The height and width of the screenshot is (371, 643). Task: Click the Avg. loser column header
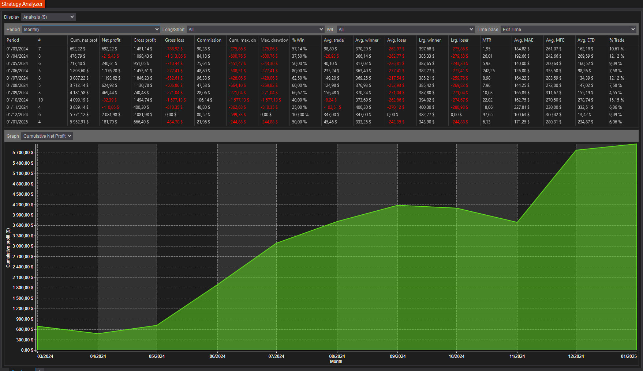(401, 40)
